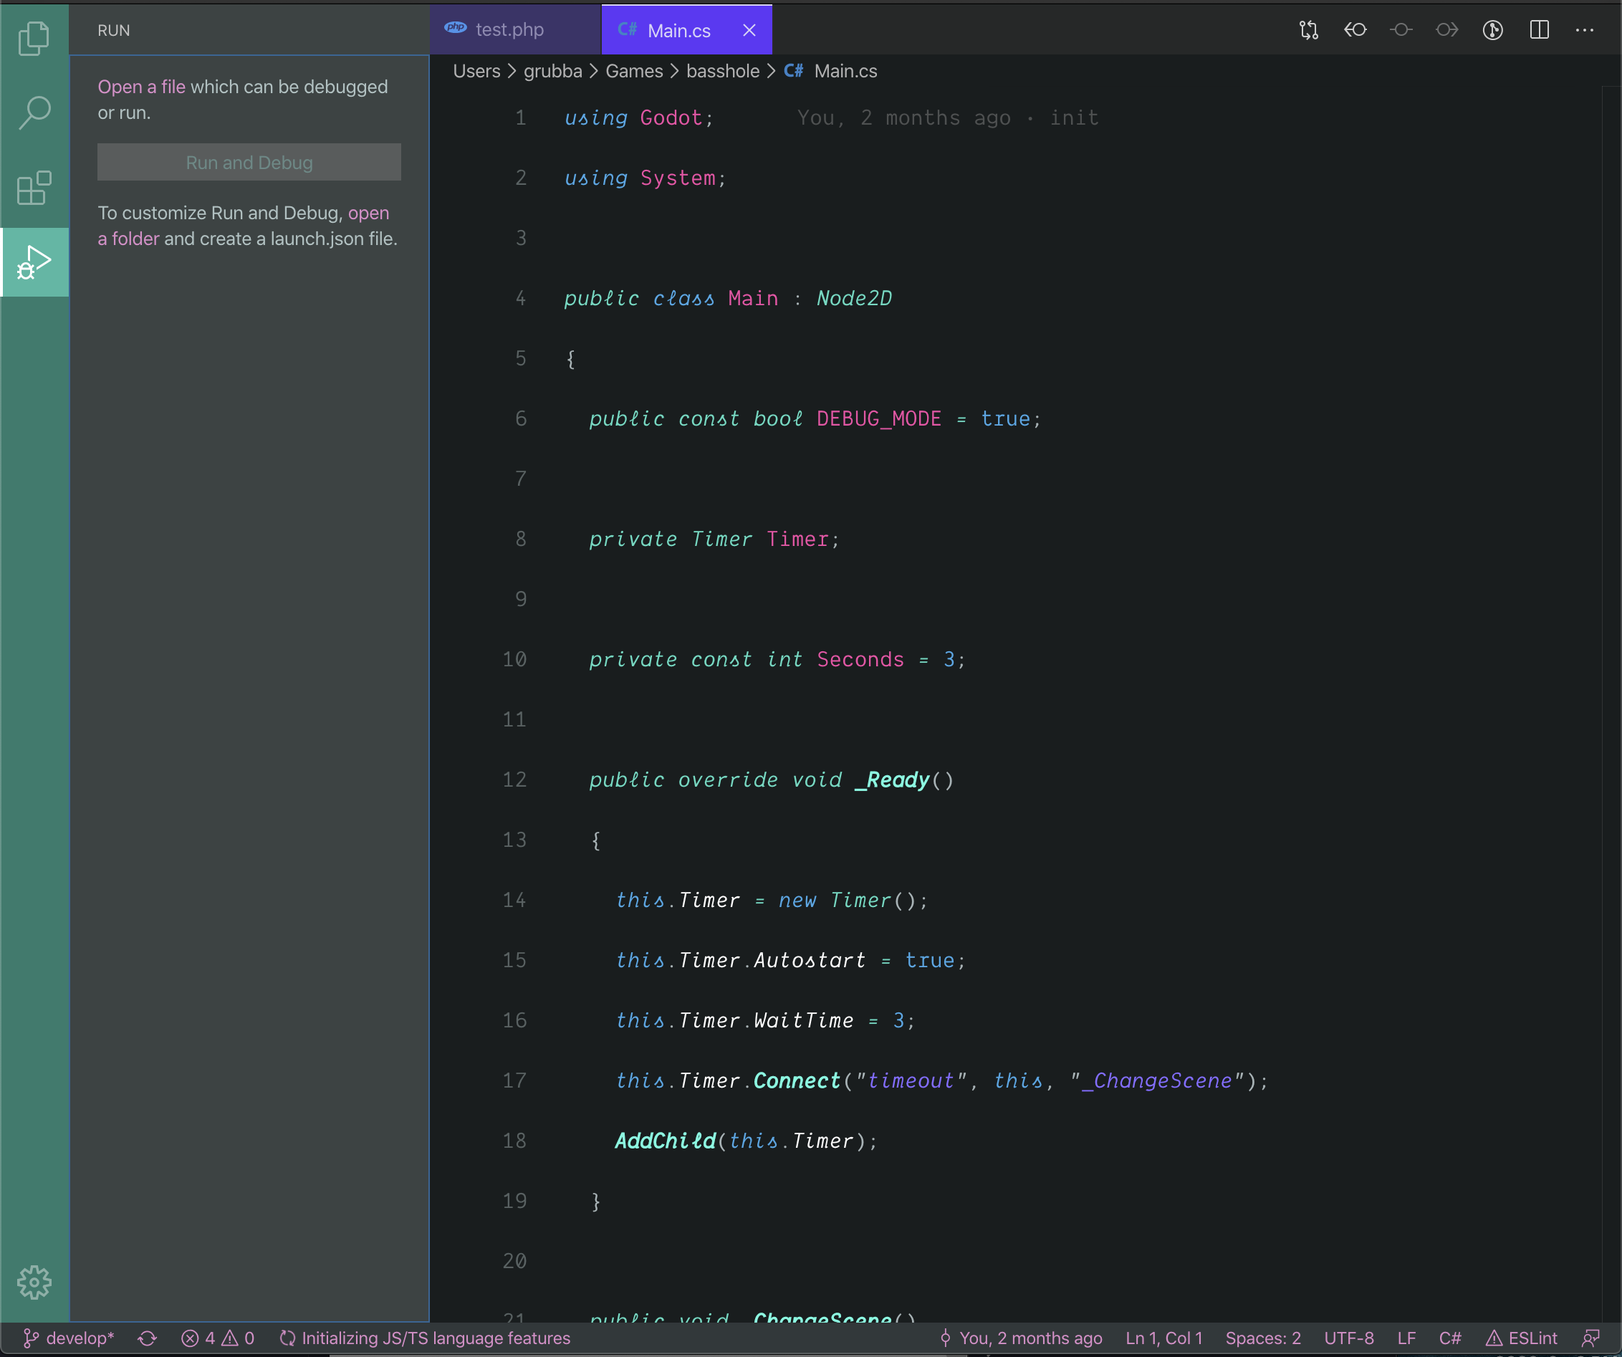Open the Search sidebar view
The image size is (1622, 1357).
34,112
